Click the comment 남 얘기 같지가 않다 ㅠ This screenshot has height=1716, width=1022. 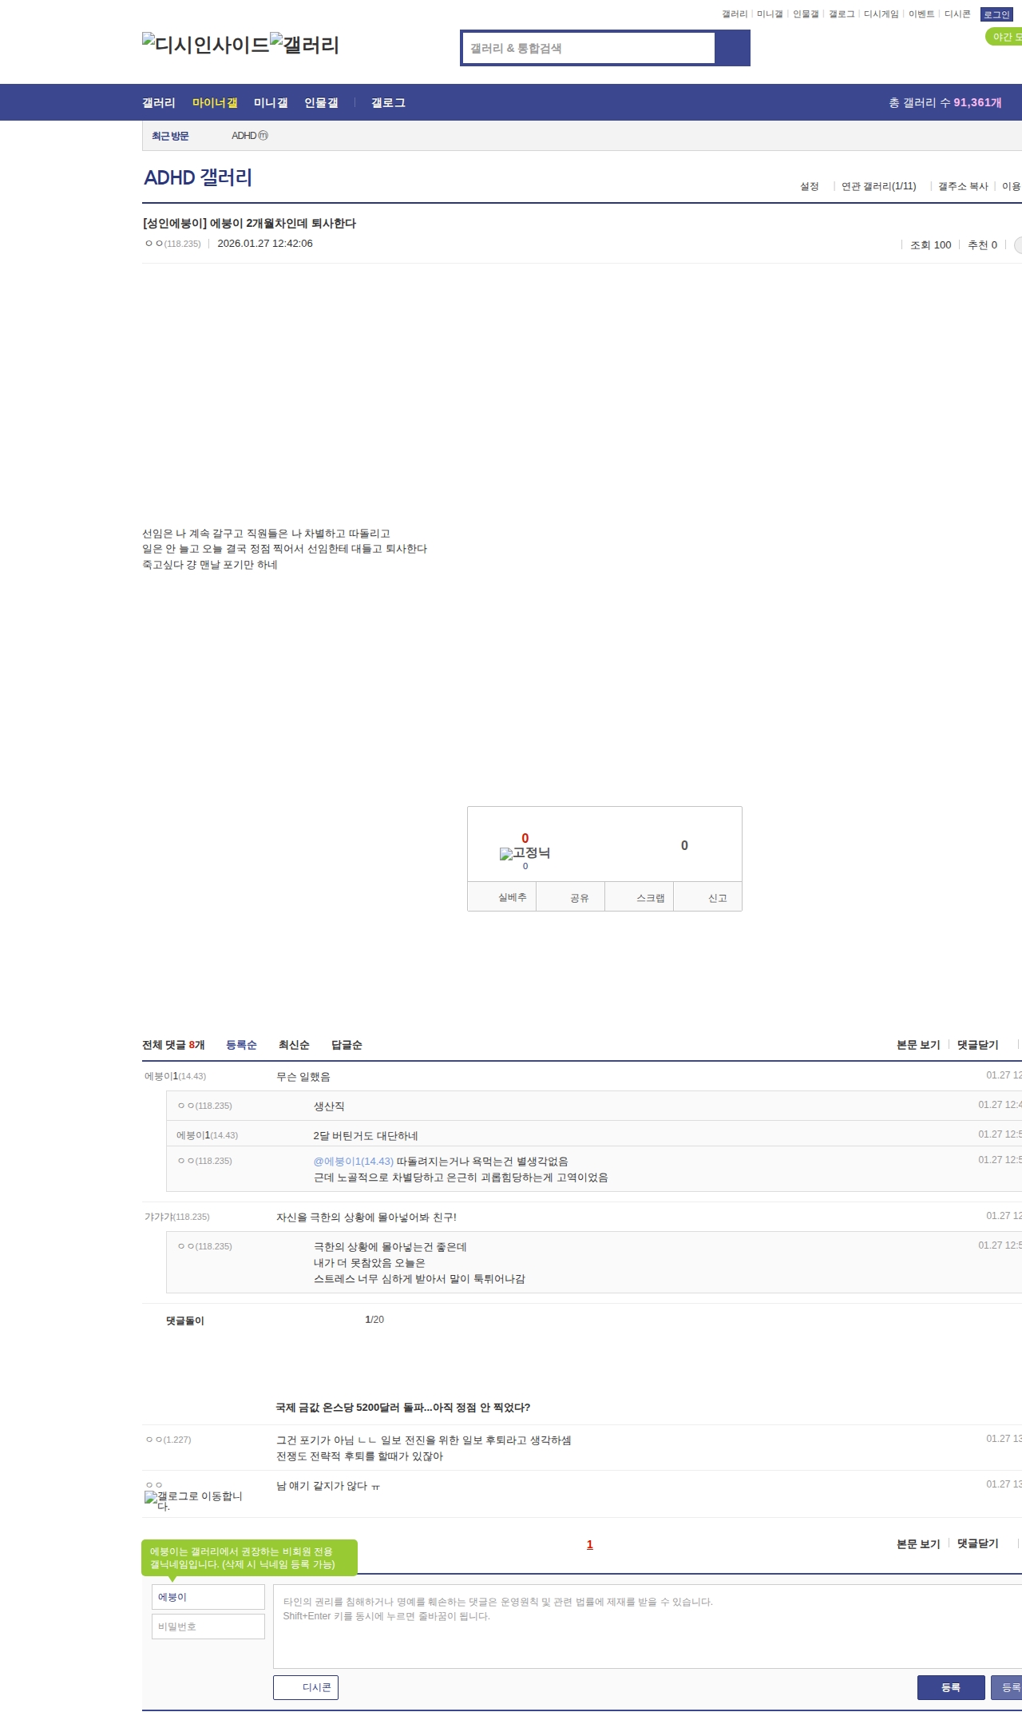328,1486
